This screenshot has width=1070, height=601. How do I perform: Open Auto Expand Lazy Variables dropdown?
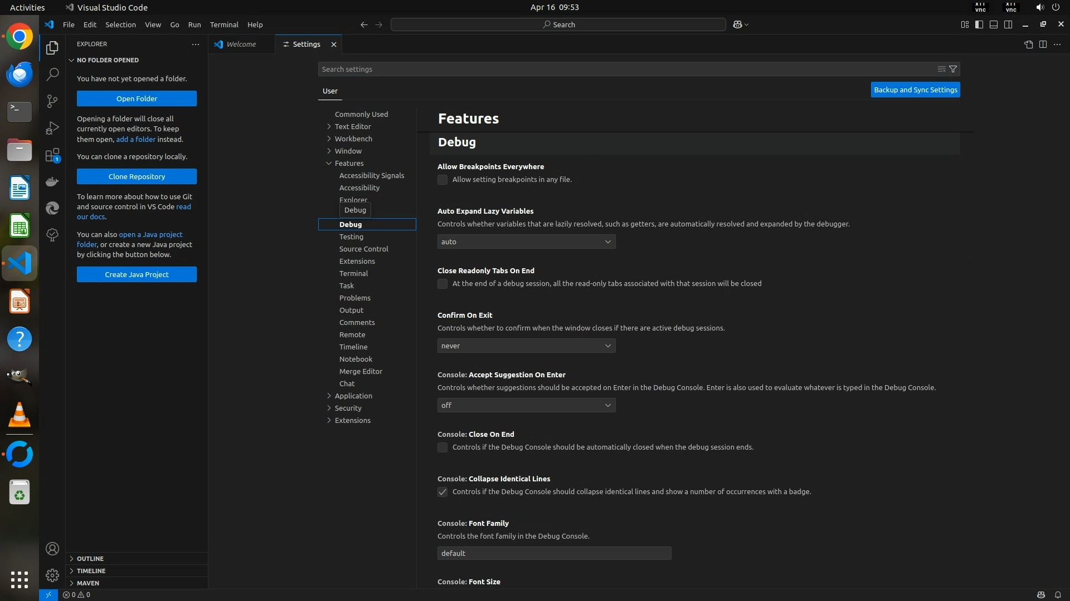pos(526,242)
